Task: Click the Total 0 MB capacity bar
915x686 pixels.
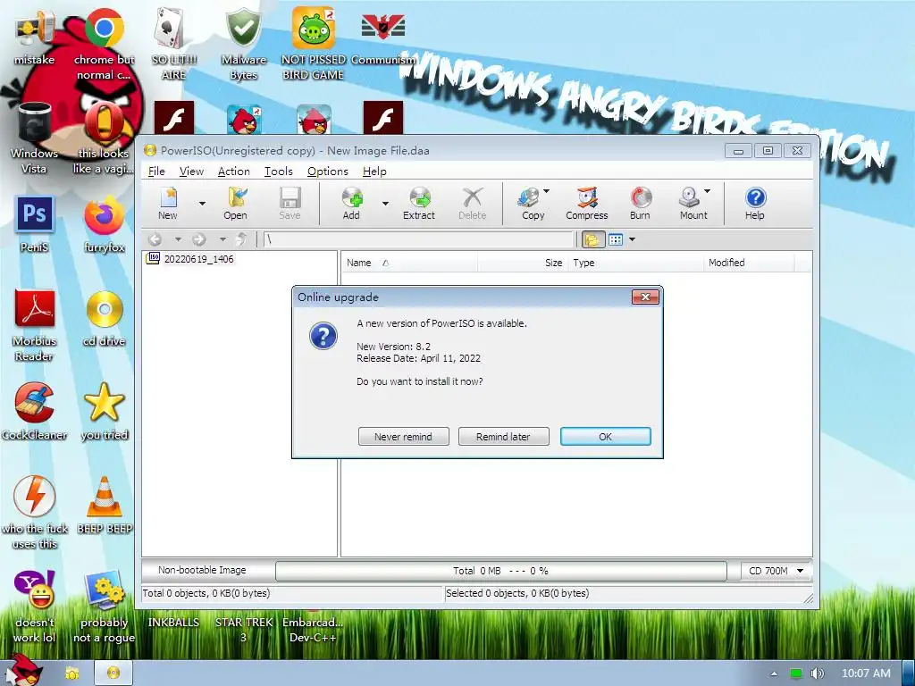Action: 500,571
